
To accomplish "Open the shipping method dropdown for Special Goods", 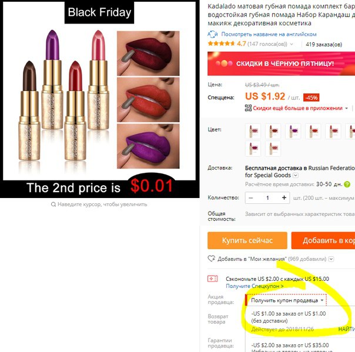I will coord(296,175).
